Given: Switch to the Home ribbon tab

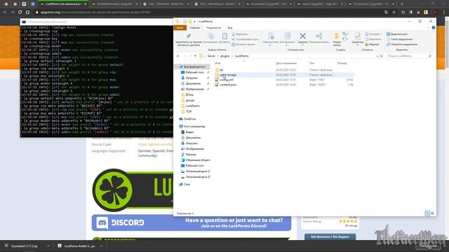Looking at the screenshot, I should coord(194,28).
